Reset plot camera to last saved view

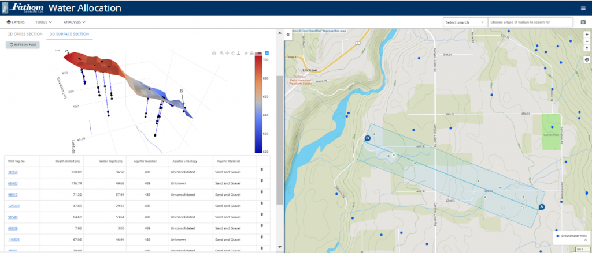(x=251, y=53)
